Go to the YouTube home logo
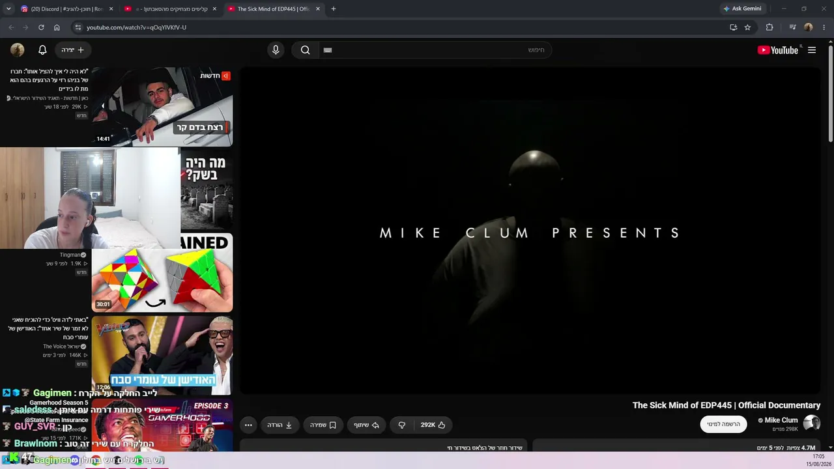The height and width of the screenshot is (469, 834). tap(778, 50)
